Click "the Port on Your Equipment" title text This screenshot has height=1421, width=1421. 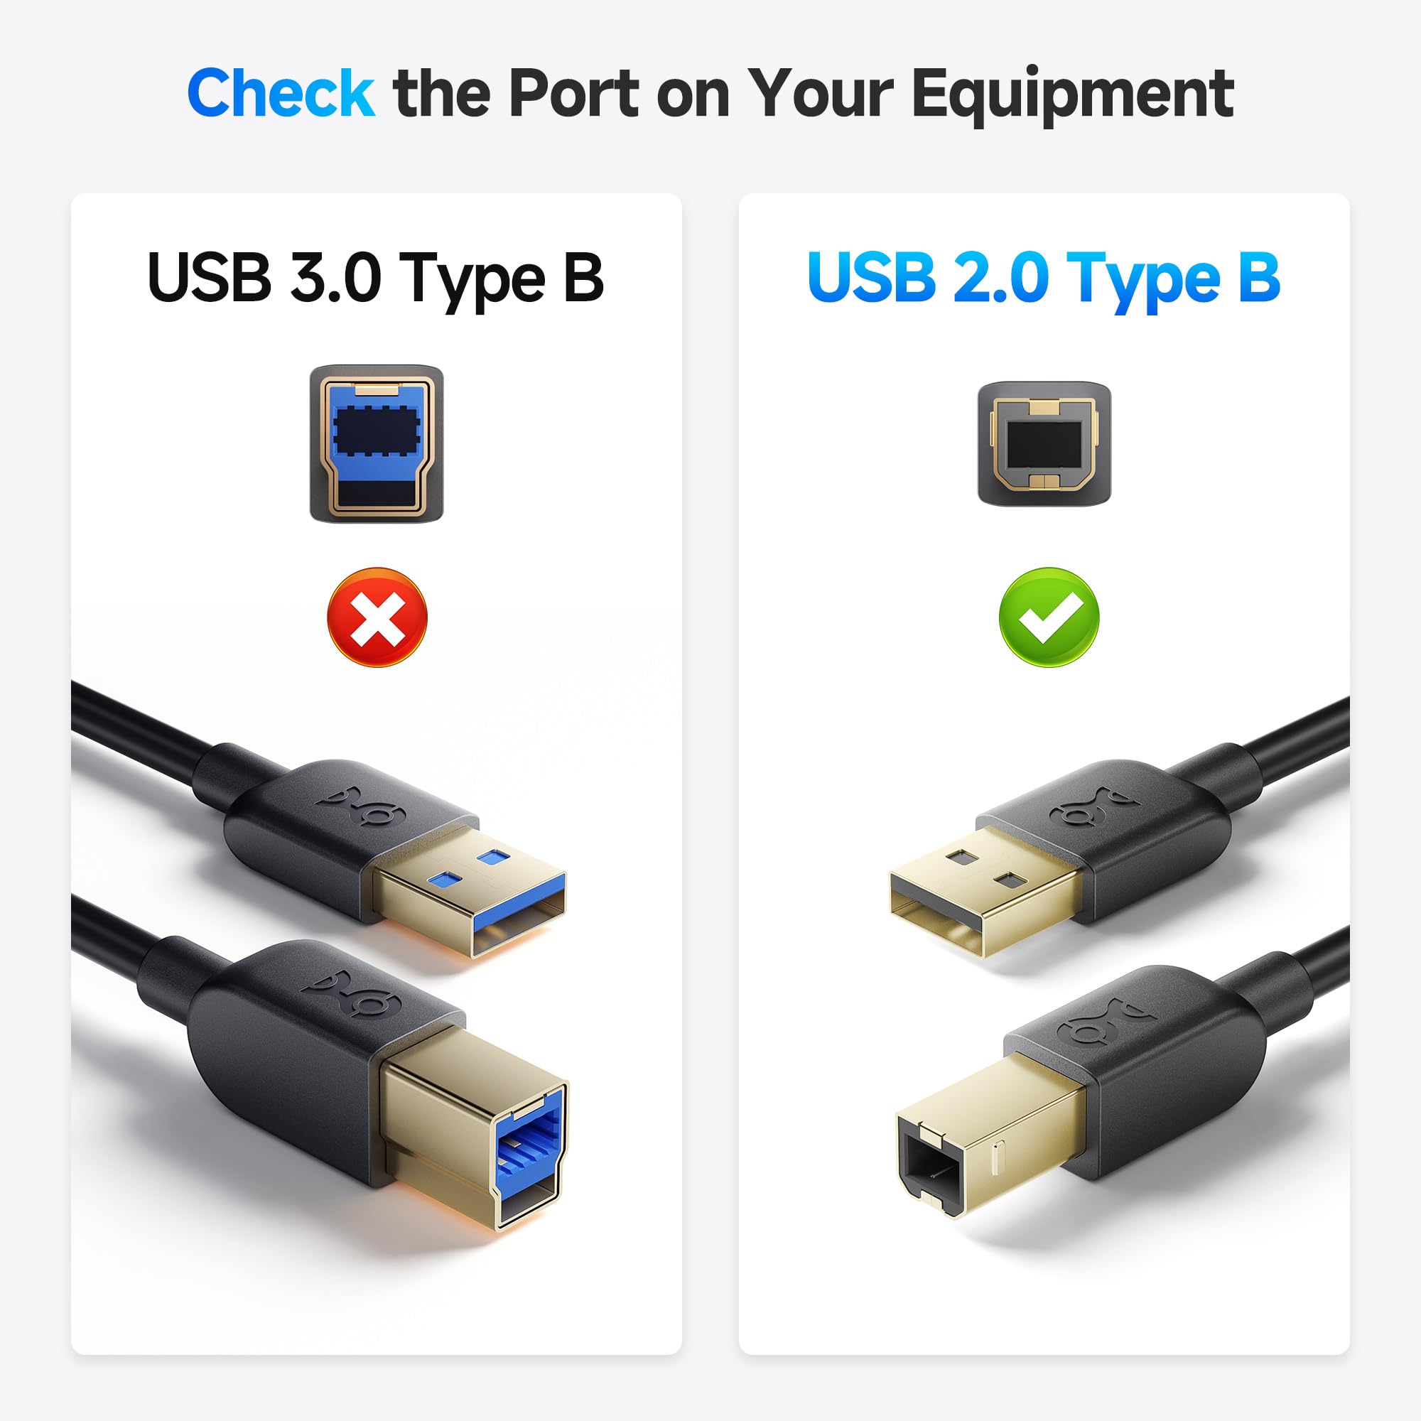[814, 94]
